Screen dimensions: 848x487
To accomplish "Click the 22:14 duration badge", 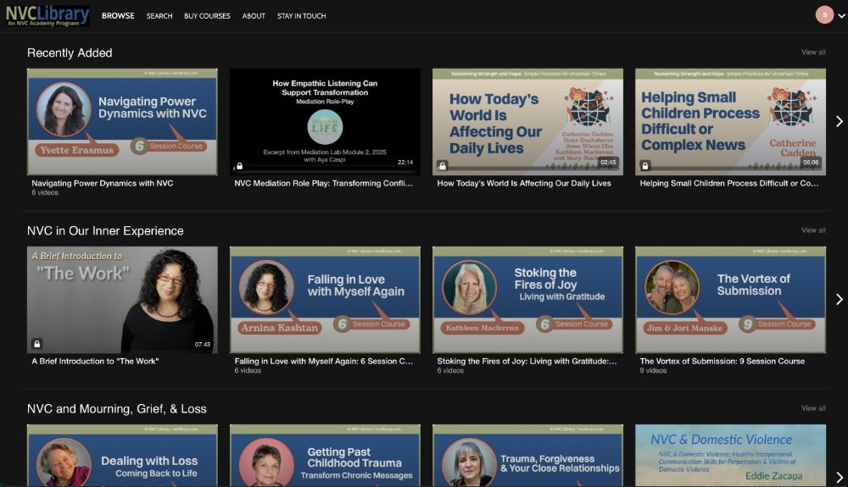I will click(405, 162).
